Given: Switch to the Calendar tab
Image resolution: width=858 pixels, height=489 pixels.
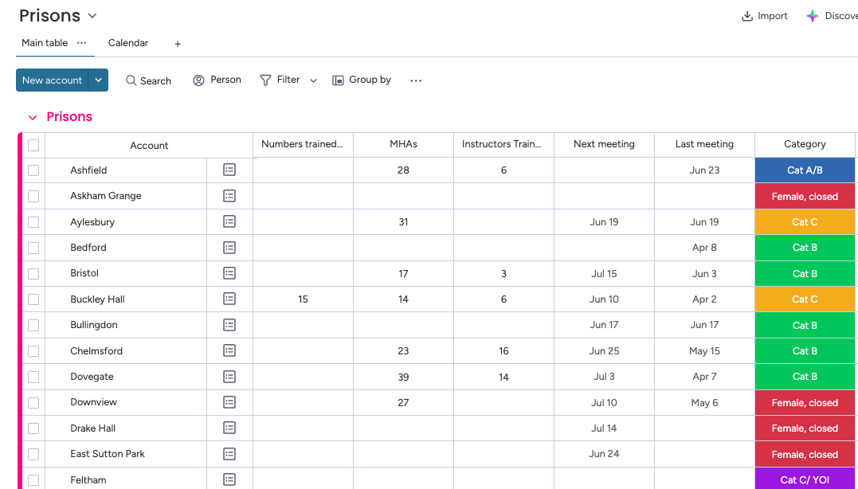Looking at the screenshot, I should (128, 43).
